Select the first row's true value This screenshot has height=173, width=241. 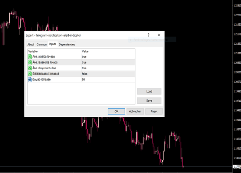108,57
